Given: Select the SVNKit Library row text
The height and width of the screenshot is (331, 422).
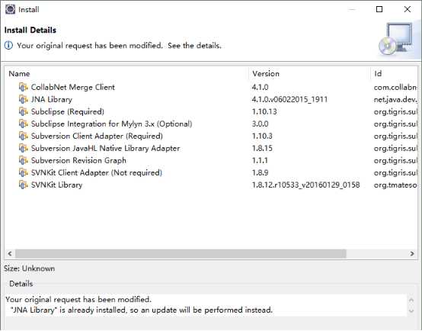Looking at the screenshot, I should click(56, 185).
